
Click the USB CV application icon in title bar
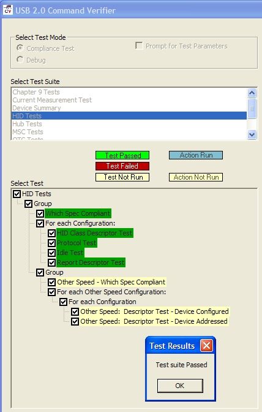(7, 10)
